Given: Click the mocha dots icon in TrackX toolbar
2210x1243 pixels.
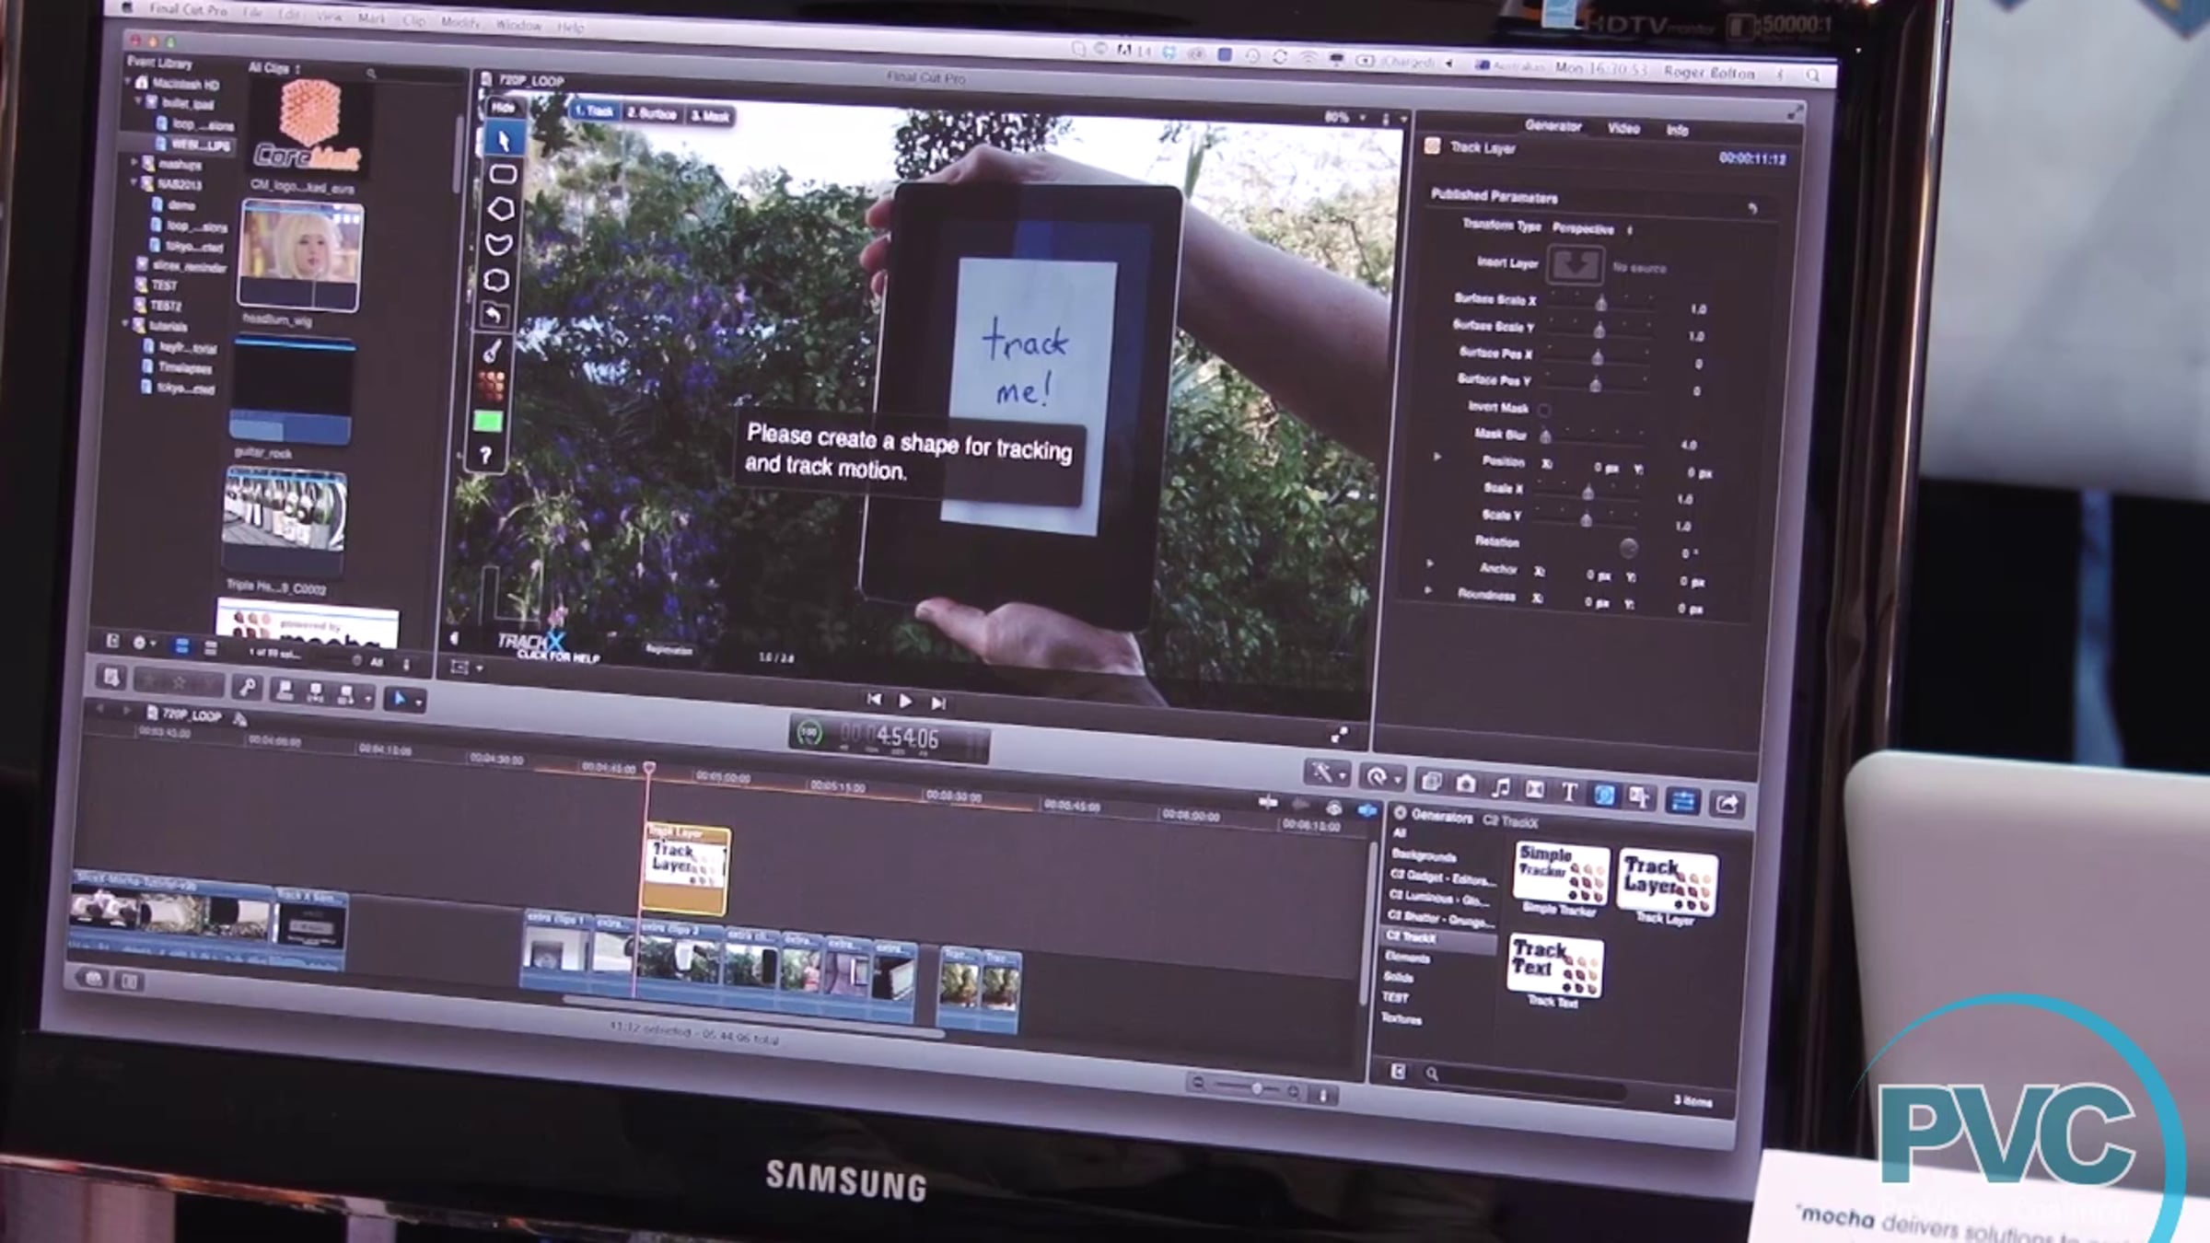Looking at the screenshot, I should [491, 386].
